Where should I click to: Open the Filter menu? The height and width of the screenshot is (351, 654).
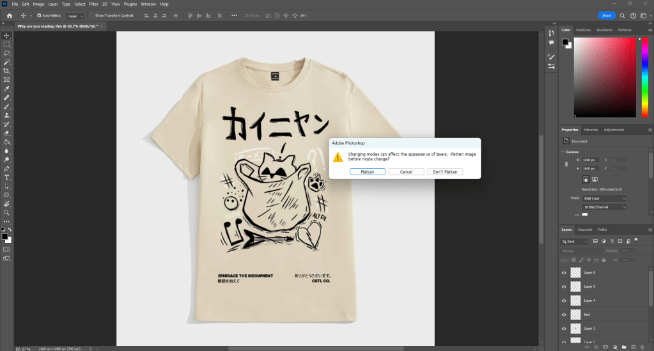coord(93,4)
